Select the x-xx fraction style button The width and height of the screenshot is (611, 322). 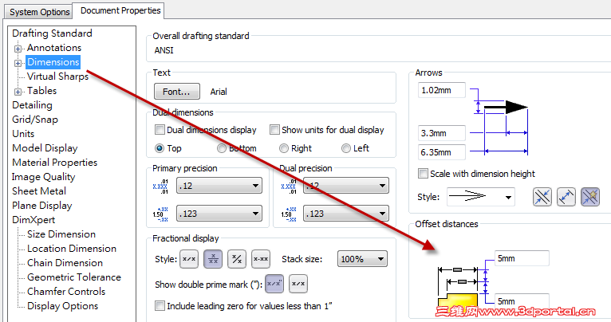point(260,259)
